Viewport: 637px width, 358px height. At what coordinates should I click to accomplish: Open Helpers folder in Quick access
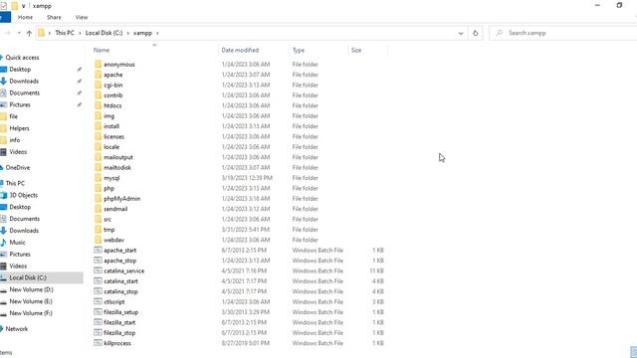point(19,128)
